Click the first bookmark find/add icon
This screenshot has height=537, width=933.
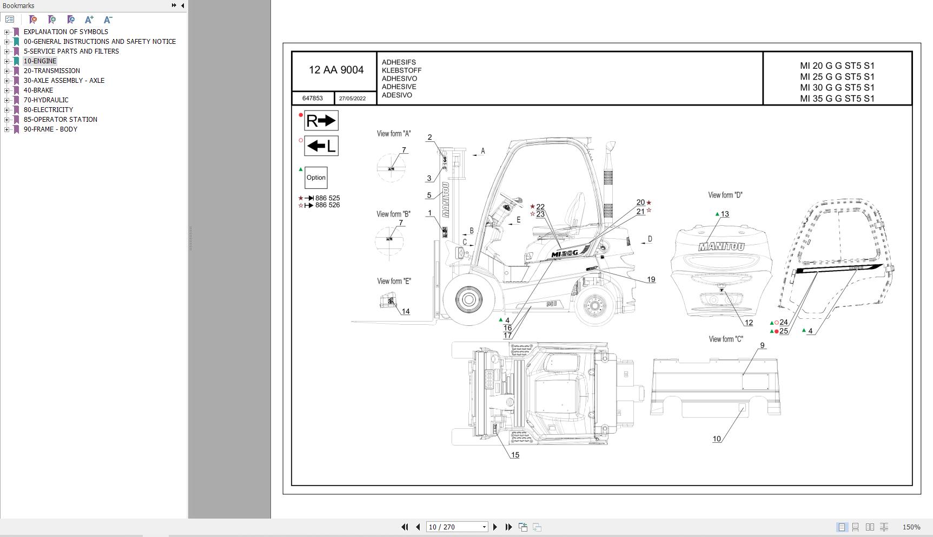click(x=33, y=19)
